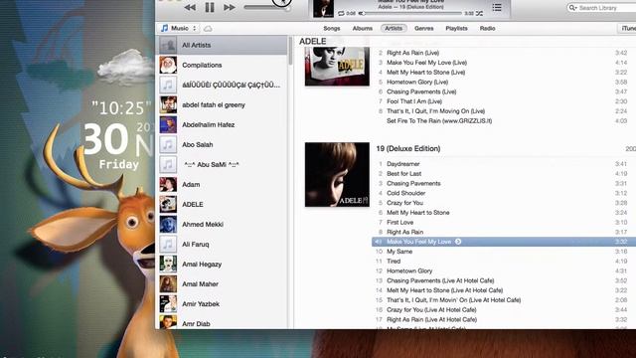This screenshot has width=636, height=358.
Task: Select artist Ahmed Mekki
Action: click(223, 224)
